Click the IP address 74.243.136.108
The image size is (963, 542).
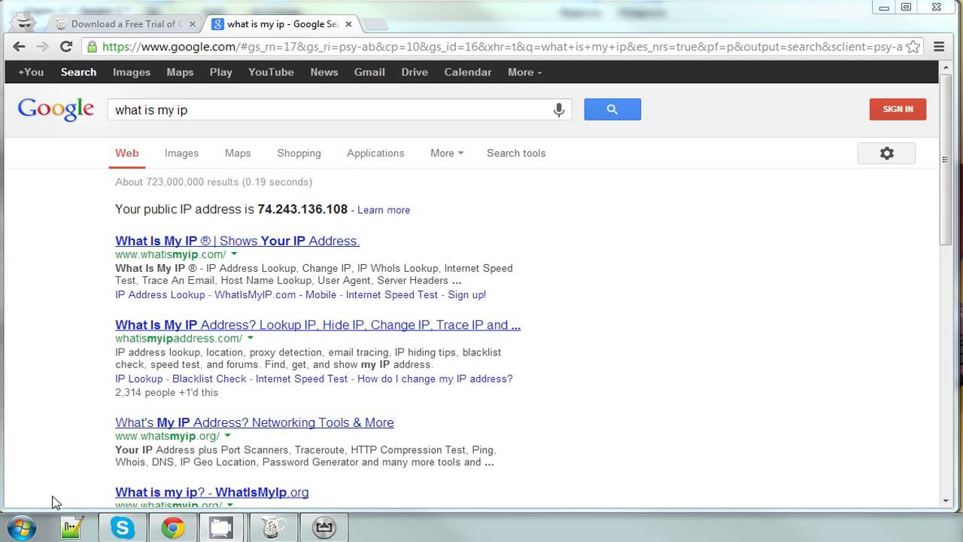[302, 209]
